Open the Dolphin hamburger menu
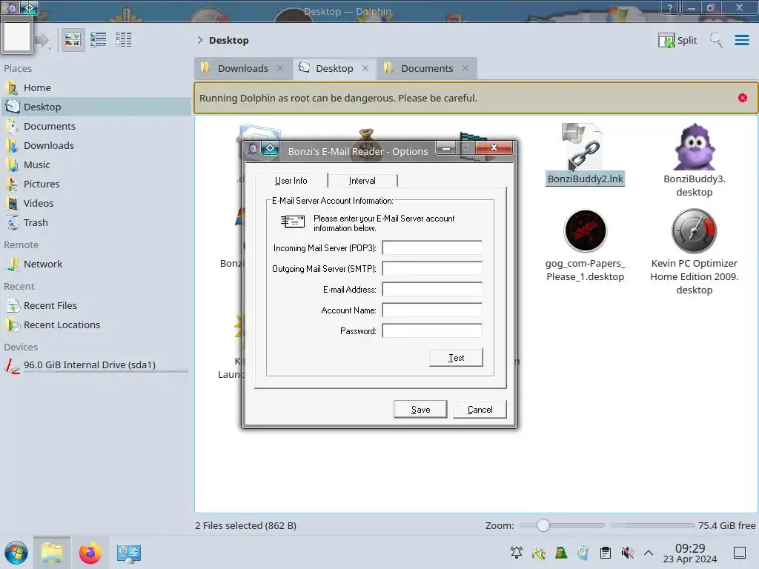Image resolution: width=759 pixels, height=569 pixels. [741, 40]
